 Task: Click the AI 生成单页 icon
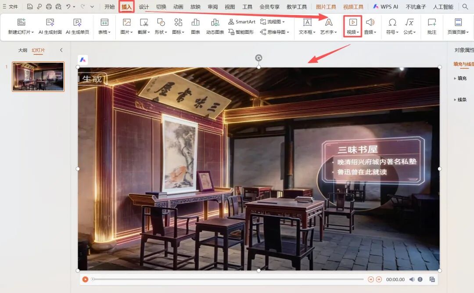click(x=77, y=23)
